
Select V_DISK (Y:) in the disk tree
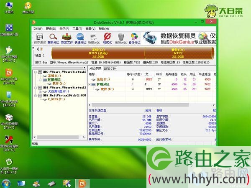56,99
